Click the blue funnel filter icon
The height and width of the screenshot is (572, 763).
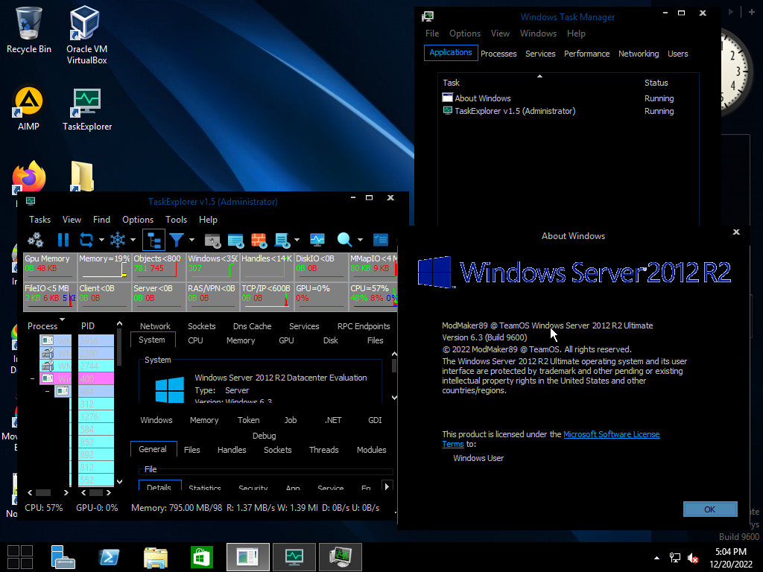(x=177, y=240)
